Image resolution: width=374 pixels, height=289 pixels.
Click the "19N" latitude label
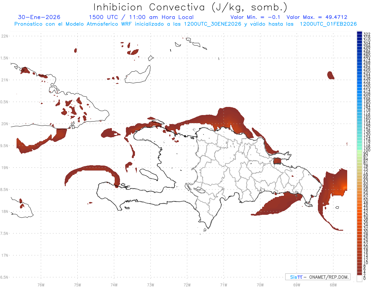coord(4,168)
